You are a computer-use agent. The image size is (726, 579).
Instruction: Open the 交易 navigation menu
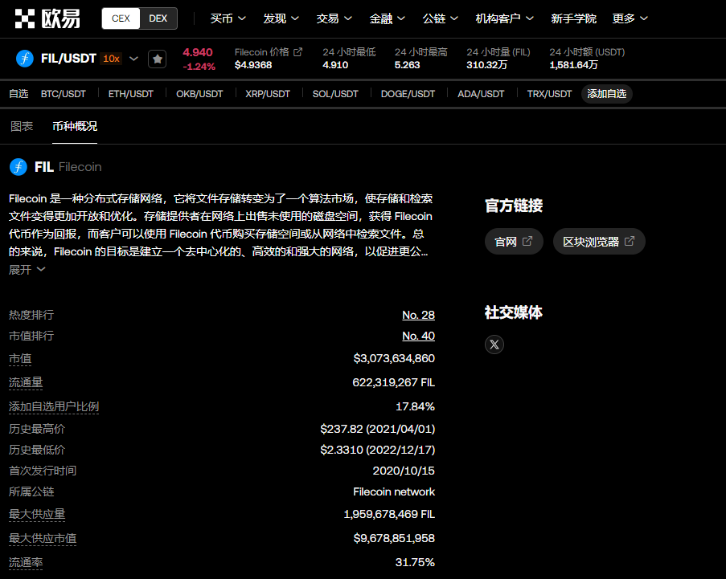[x=334, y=18]
